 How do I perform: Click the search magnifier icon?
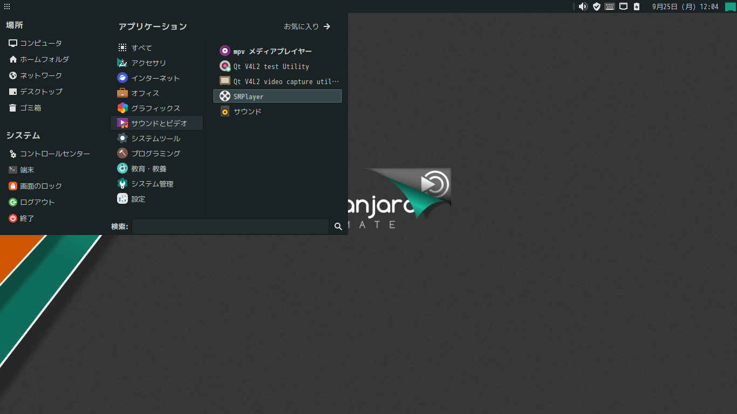pyautogui.click(x=338, y=226)
